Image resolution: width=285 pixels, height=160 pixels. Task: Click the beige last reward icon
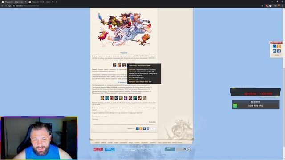pos(144,98)
